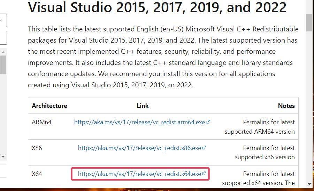Click the page scrollbar thumb on right edge
Viewport: 314px width, 191px height.
tap(309, 23)
